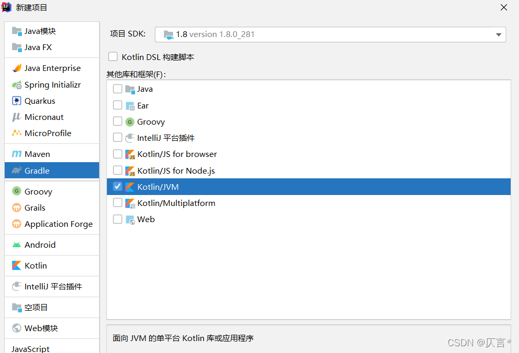Select Maven project type

pos(52,154)
